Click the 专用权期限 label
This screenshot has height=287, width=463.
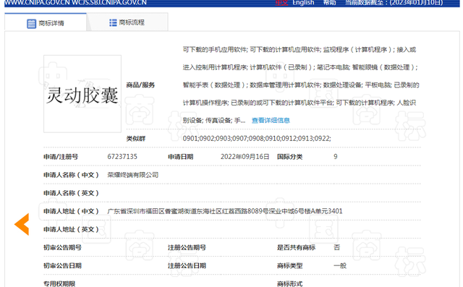coord(59,284)
